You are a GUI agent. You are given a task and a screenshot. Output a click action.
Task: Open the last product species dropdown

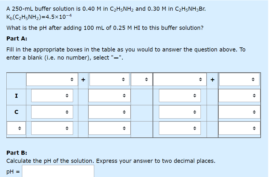[x=239, y=80]
